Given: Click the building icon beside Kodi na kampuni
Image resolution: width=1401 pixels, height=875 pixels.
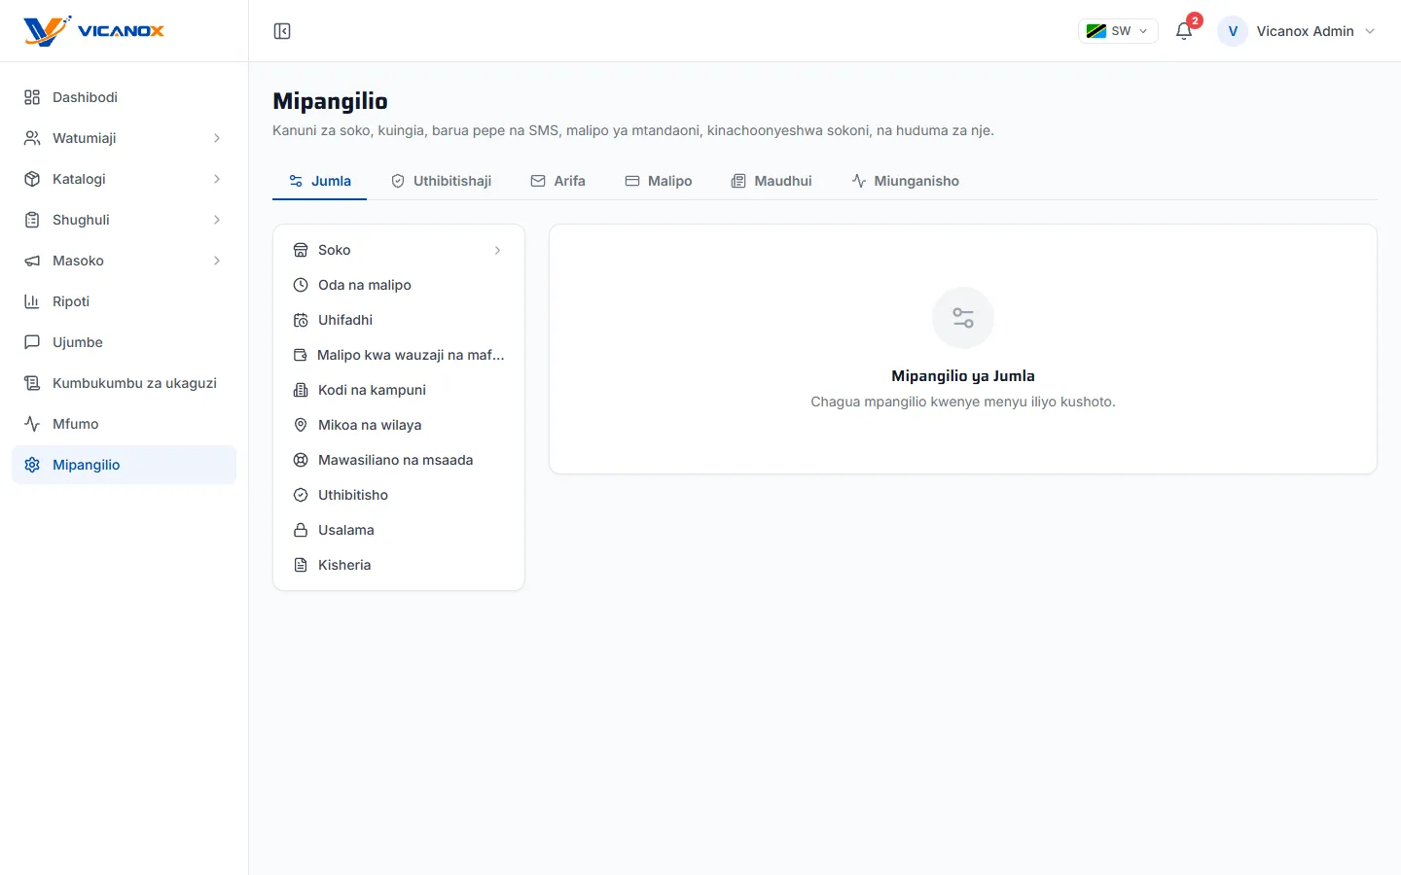Looking at the screenshot, I should click(301, 390).
